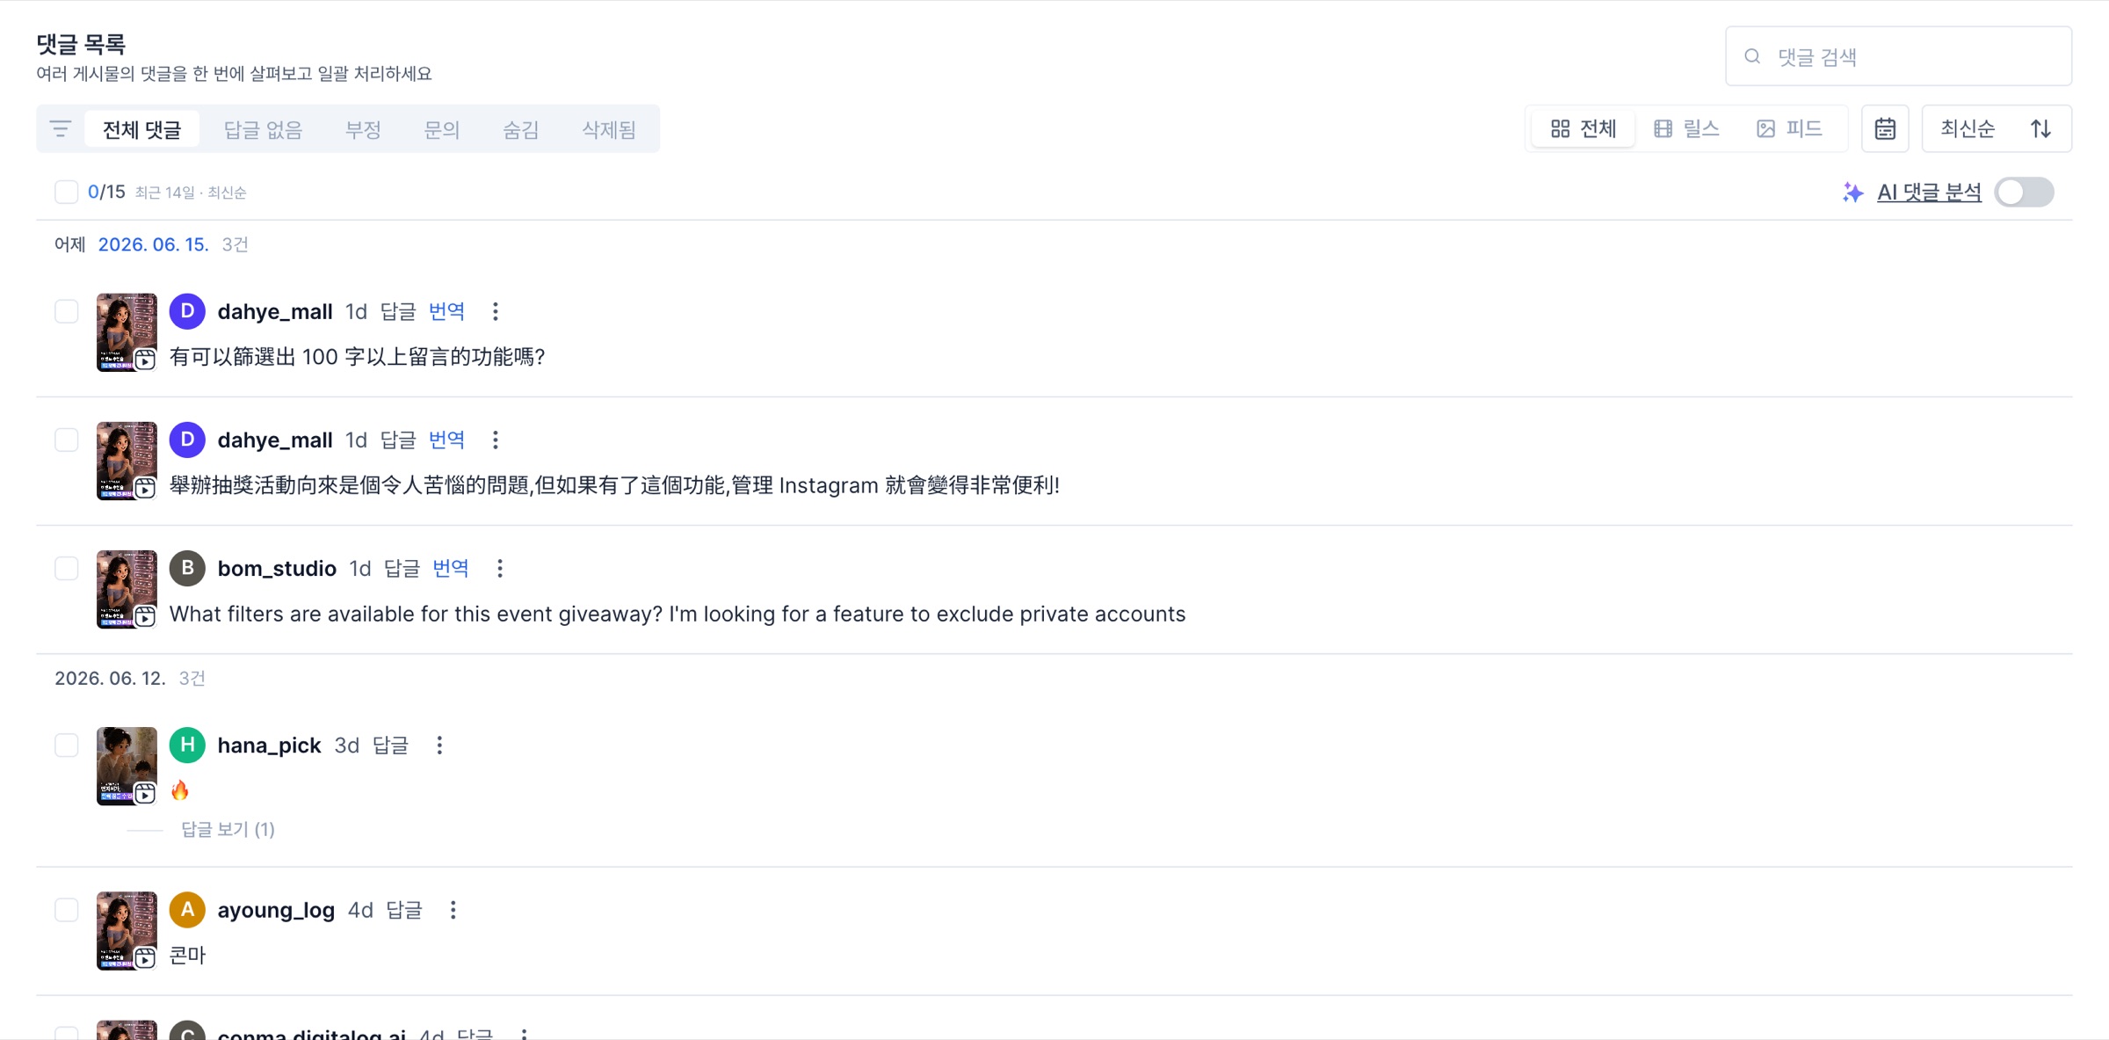Viewport: 2109px width, 1040px height.
Task: Click 번역 on first dahye_mall comment
Action: 447,311
